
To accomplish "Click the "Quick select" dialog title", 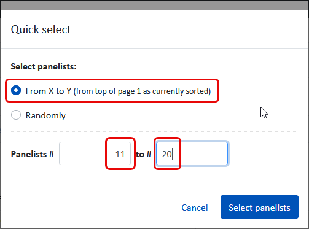I will pyautogui.click(x=41, y=29).
